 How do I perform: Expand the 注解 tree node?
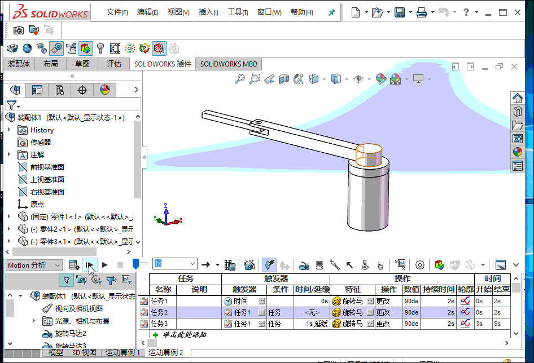tap(9, 154)
